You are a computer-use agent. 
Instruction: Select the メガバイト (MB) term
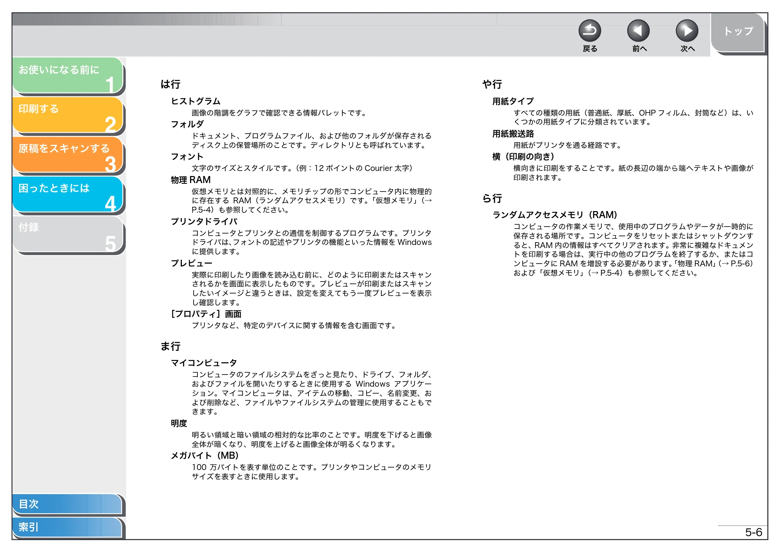205,456
